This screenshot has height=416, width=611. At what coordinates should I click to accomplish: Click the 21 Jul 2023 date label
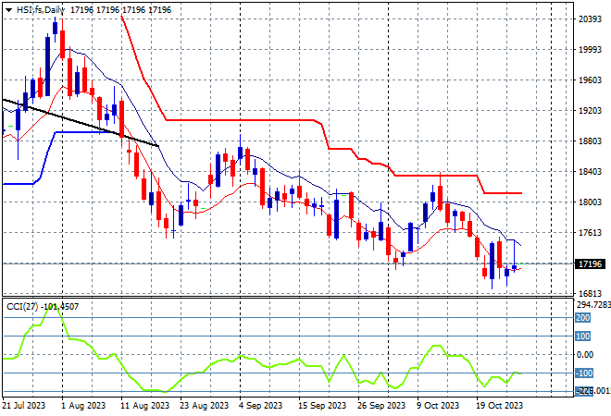24,406
